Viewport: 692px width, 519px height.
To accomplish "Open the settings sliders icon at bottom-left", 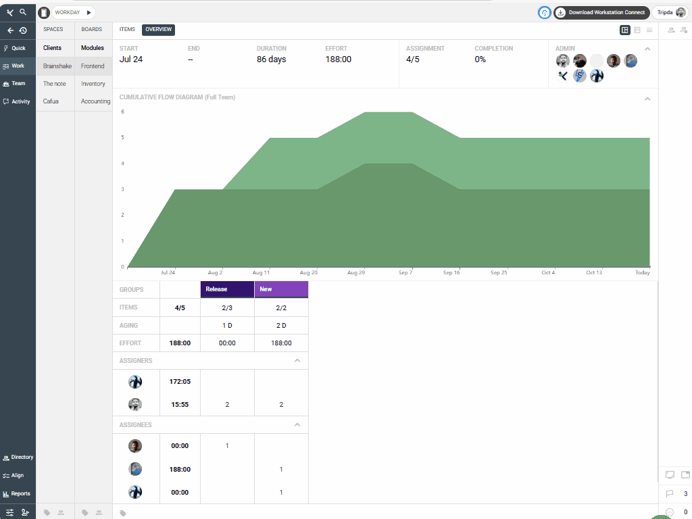I will click(x=10, y=512).
